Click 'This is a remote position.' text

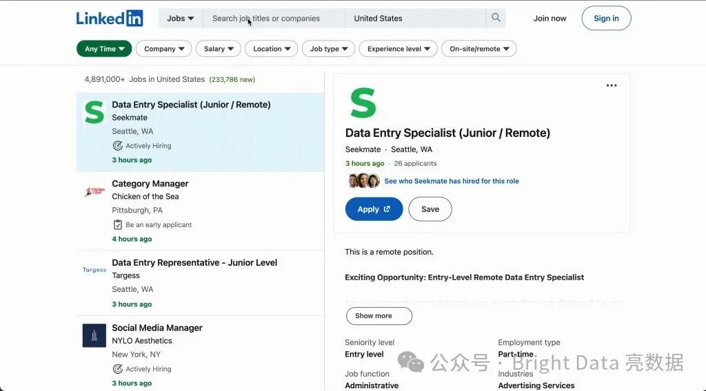(x=389, y=252)
